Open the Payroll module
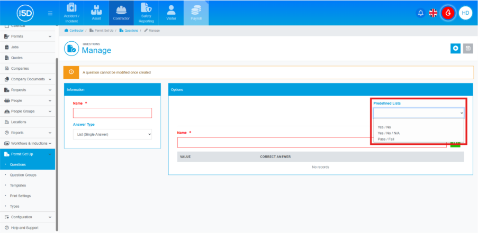 click(x=196, y=13)
